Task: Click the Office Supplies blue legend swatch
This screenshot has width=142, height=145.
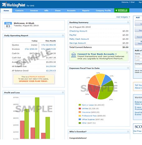Action: point(80,119)
